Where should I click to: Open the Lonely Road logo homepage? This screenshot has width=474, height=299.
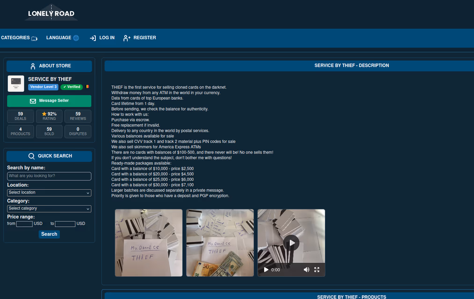pos(51,13)
